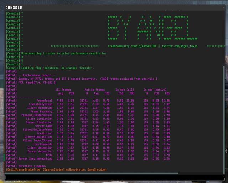
Task: Click the countdown line showing '3'
Action: 22,57
